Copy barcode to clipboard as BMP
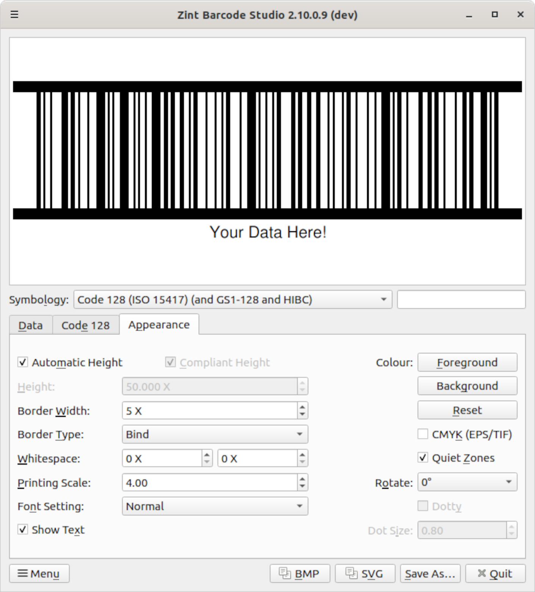535x592 pixels. tap(300, 573)
